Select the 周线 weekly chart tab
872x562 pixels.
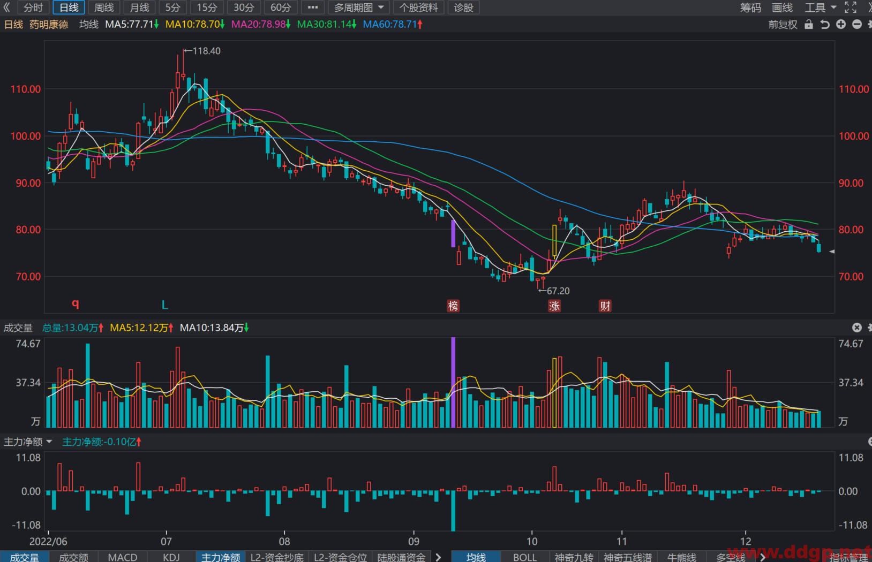104,7
